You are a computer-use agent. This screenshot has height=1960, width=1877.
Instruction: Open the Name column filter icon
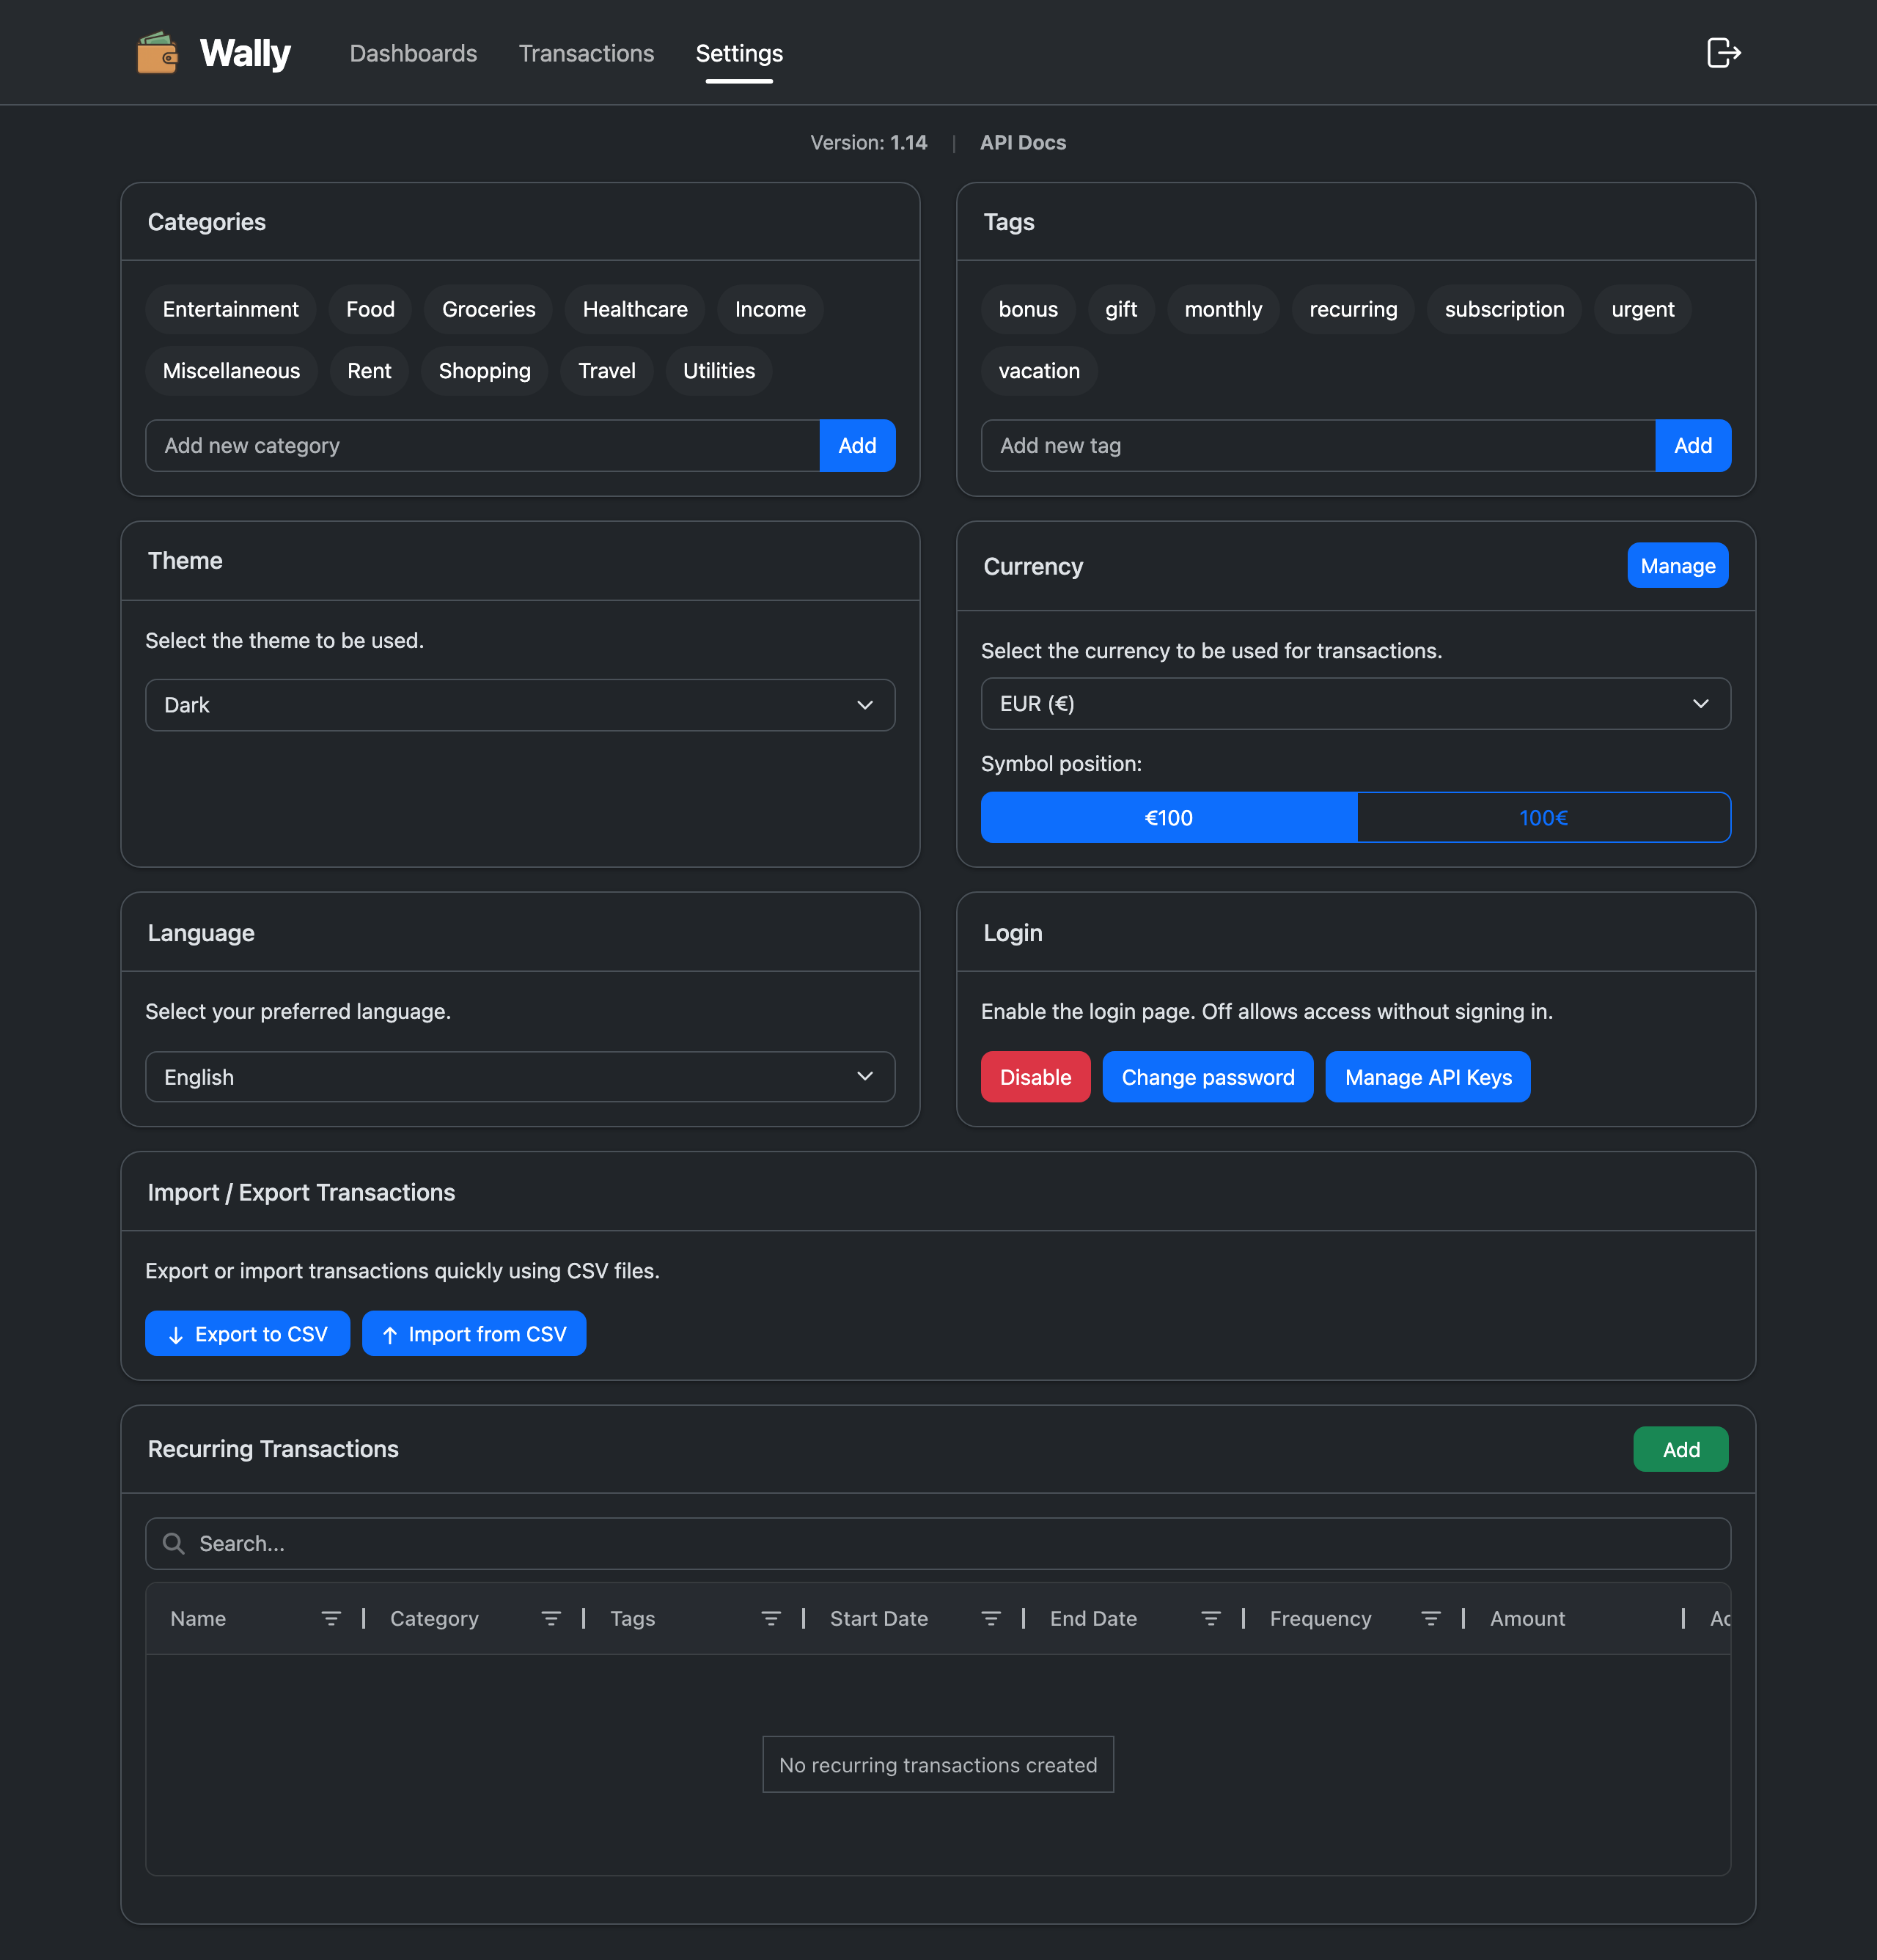pyautogui.click(x=331, y=1618)
